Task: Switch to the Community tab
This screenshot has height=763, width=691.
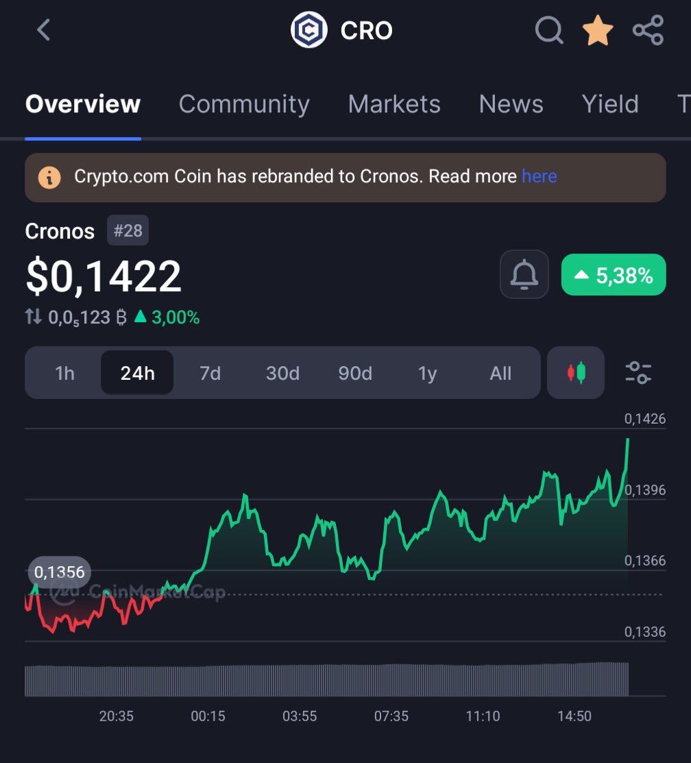Action: click(x=244, y=104)
